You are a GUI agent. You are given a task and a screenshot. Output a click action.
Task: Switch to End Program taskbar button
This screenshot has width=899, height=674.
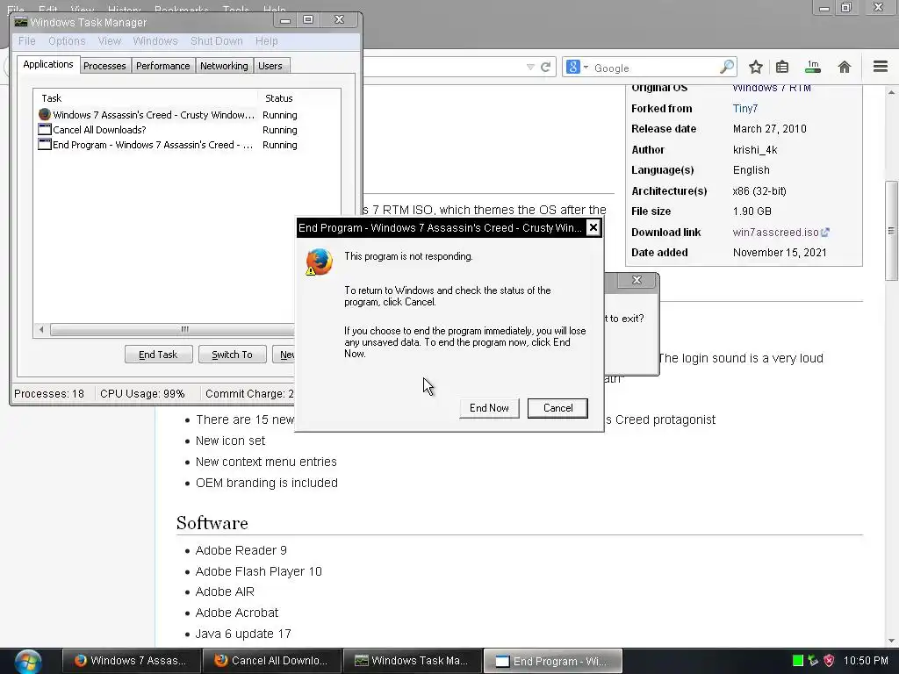coord(553,661)
